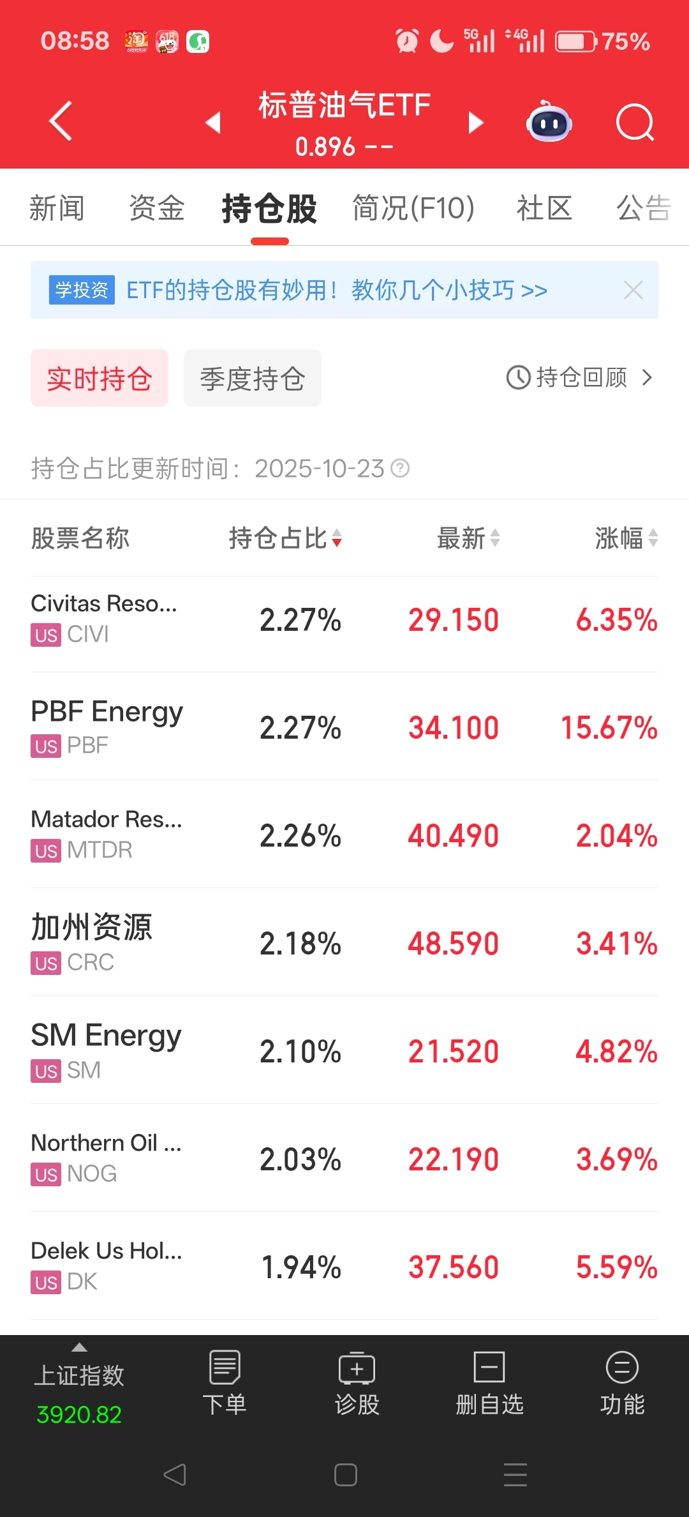Open ETF持仓股 tips banner link
Viewport: 689px width, 1517px height.
pyautogui.click(x=337, y=290)
